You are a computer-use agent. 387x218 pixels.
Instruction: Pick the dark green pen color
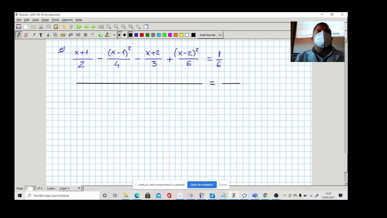tap(148, 35)
